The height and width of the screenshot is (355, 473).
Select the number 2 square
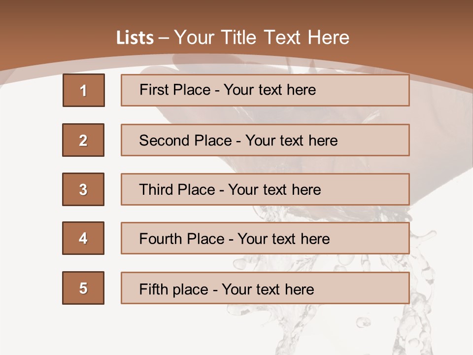pos(83,140)
